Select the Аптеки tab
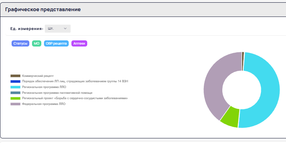 click(80, 43)
